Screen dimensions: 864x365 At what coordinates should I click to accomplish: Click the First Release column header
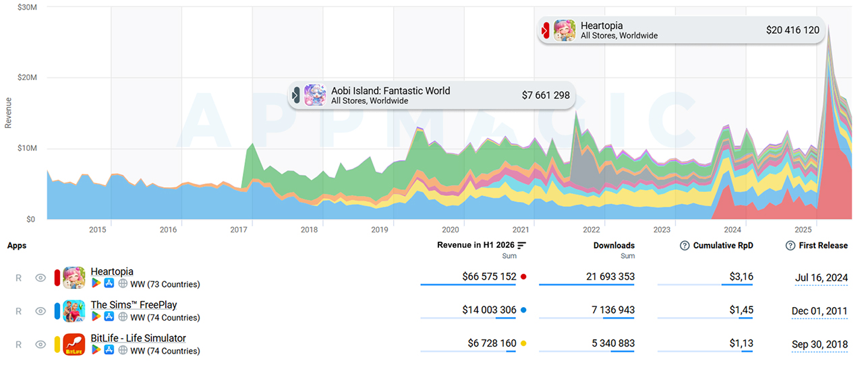[824, 246]
